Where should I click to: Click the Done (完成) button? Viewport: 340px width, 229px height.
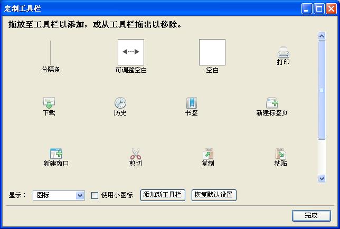coord(311,215)
